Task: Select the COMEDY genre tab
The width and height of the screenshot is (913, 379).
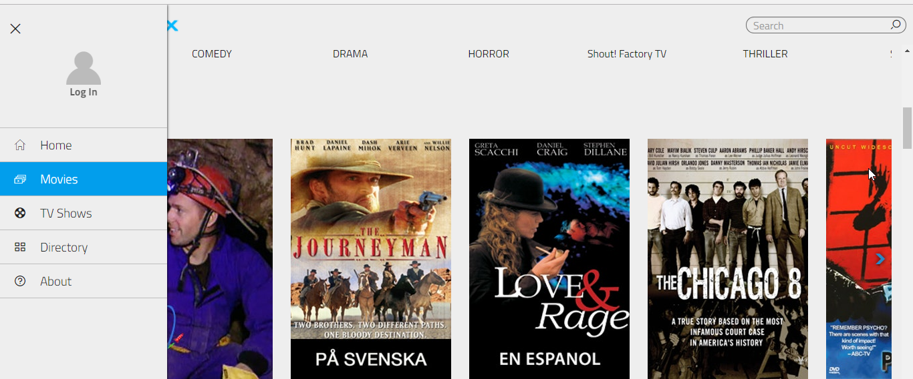Action: click(x=212, y=54)
